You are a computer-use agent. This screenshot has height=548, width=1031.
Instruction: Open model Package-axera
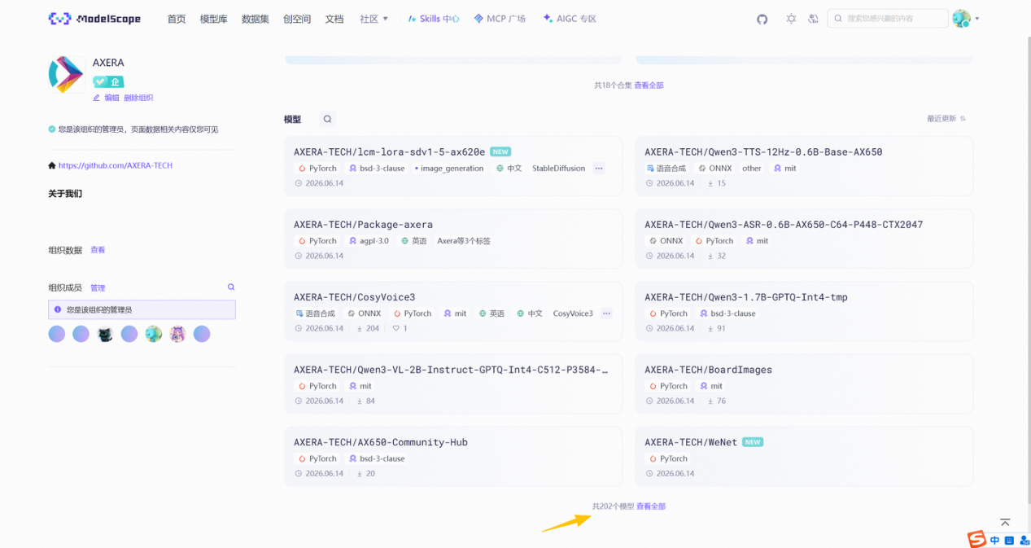(x=363, y=225)
